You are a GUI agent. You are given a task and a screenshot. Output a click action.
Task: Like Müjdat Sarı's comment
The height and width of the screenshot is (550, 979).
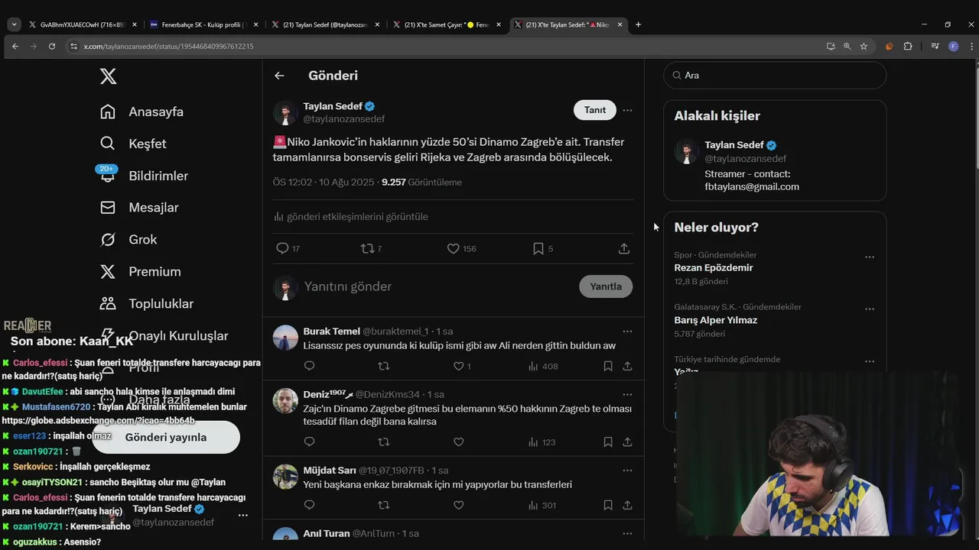[x=458, y=505]
